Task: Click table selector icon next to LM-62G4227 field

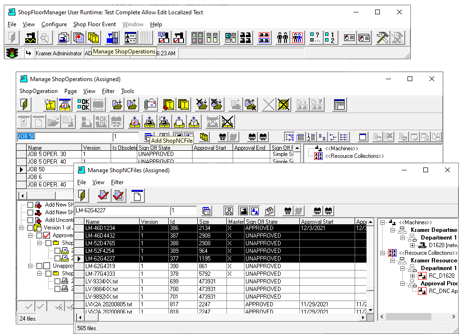Action: click(206, 210)
